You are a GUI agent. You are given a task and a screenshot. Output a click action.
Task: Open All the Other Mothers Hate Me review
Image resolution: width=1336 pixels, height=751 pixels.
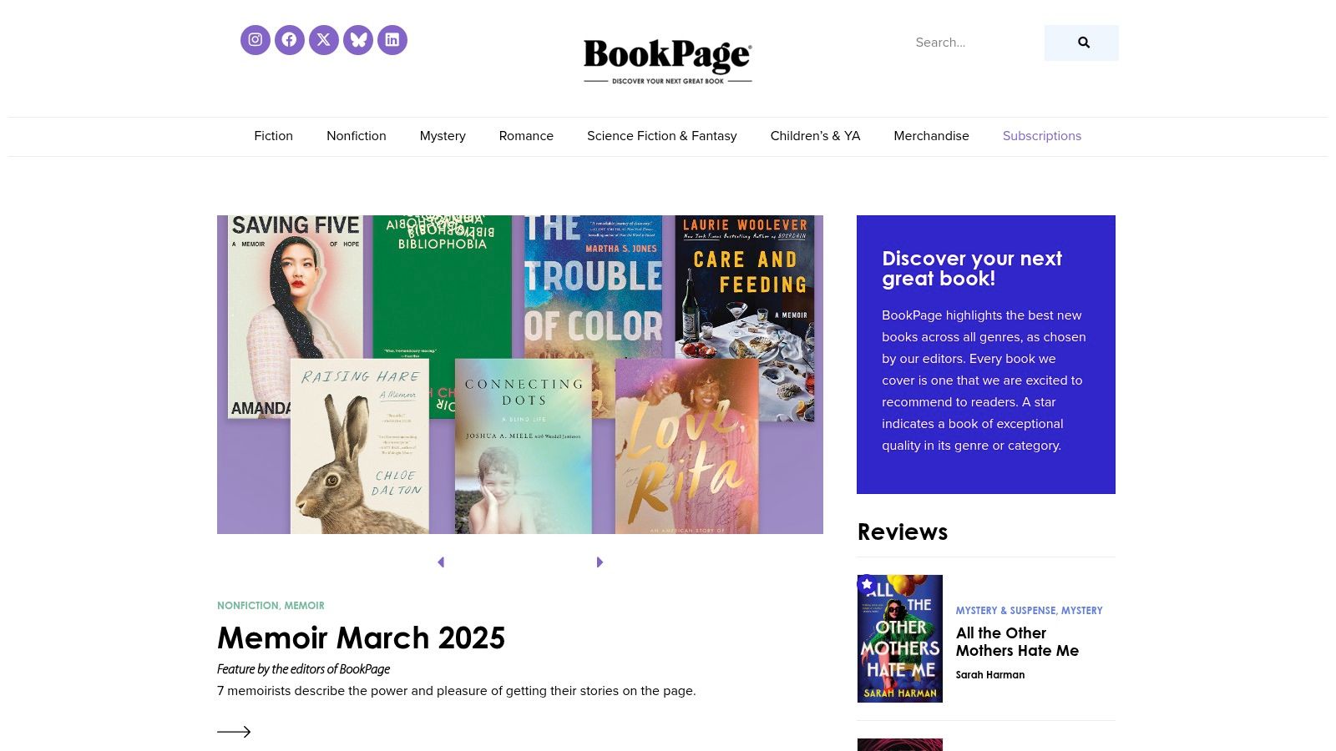click(1017, 642)
